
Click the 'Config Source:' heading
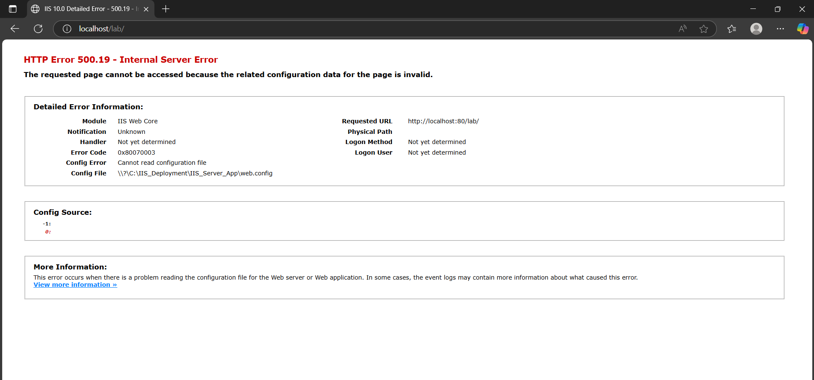coord(63,212)
